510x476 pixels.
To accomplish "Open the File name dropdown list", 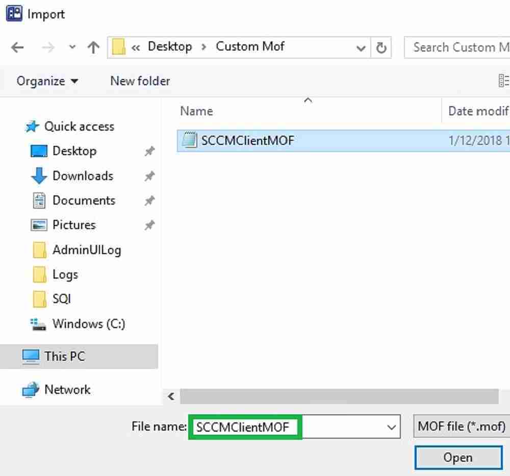I will pyautogui.click(x=392, y=427).
